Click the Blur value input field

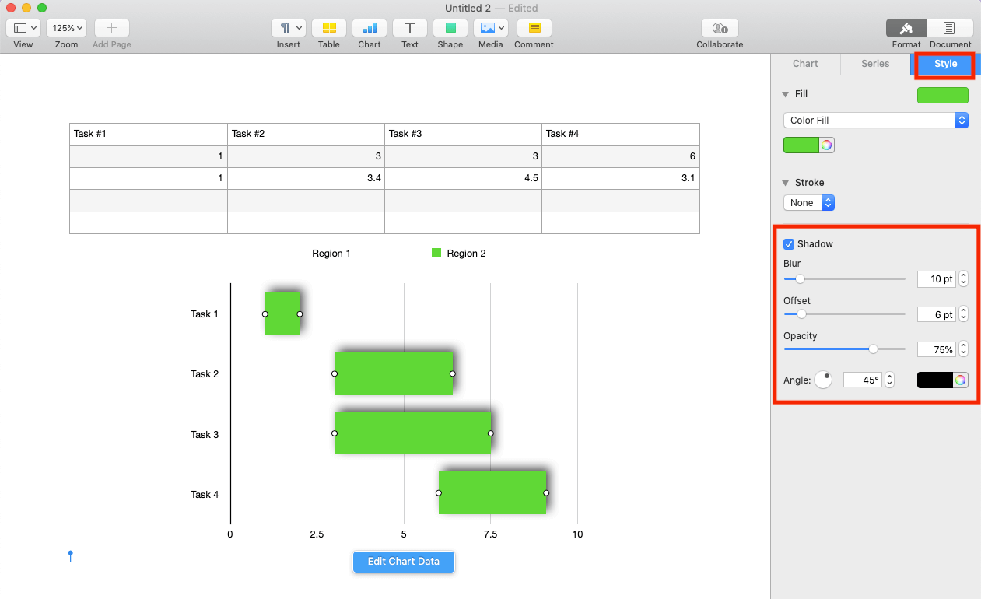pos(936,279)
